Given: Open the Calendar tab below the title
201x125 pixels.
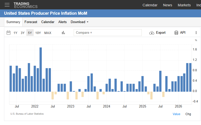Looking at the screenshot, I should [x=48, y=22].
